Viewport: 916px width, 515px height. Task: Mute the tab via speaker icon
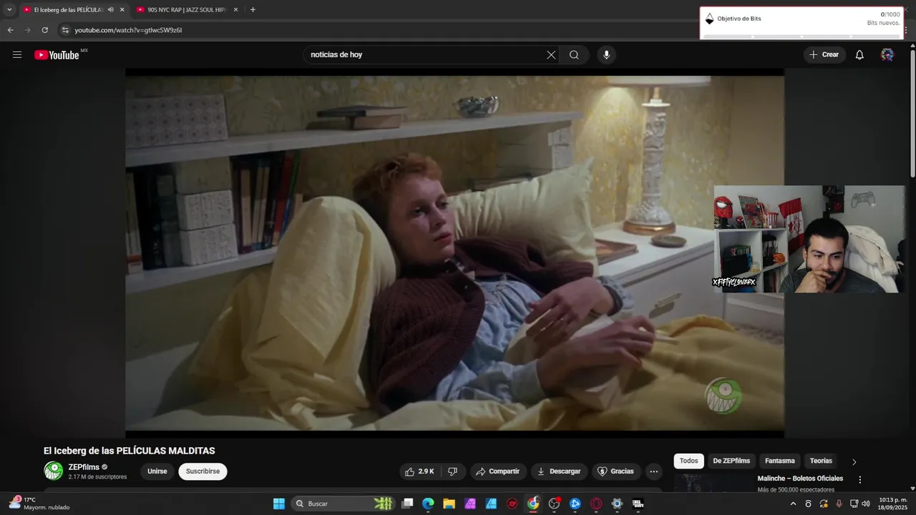pyautogui.click(x=111, y=10)
